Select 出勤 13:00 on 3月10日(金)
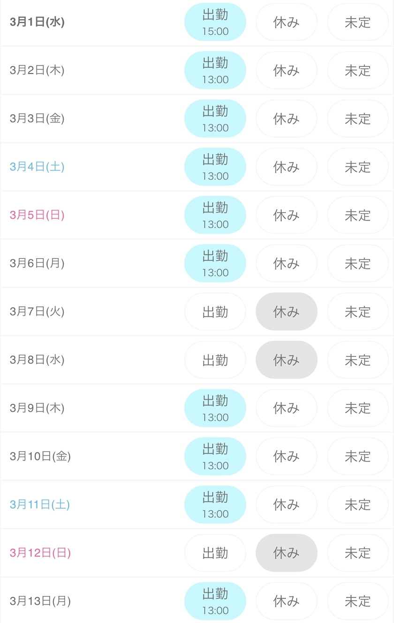The image size is (394, 623). tap(215, 456)
